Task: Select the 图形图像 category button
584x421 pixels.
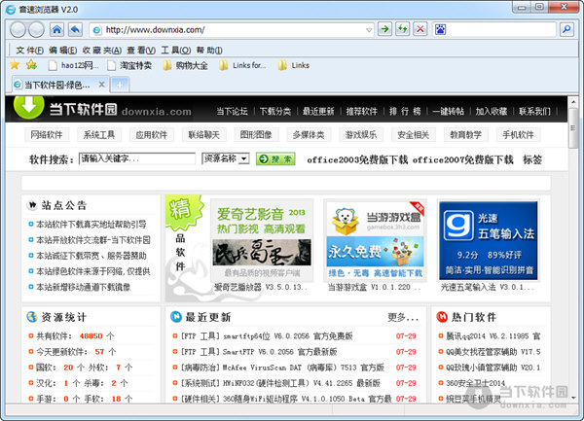Action: coord(256,134)
